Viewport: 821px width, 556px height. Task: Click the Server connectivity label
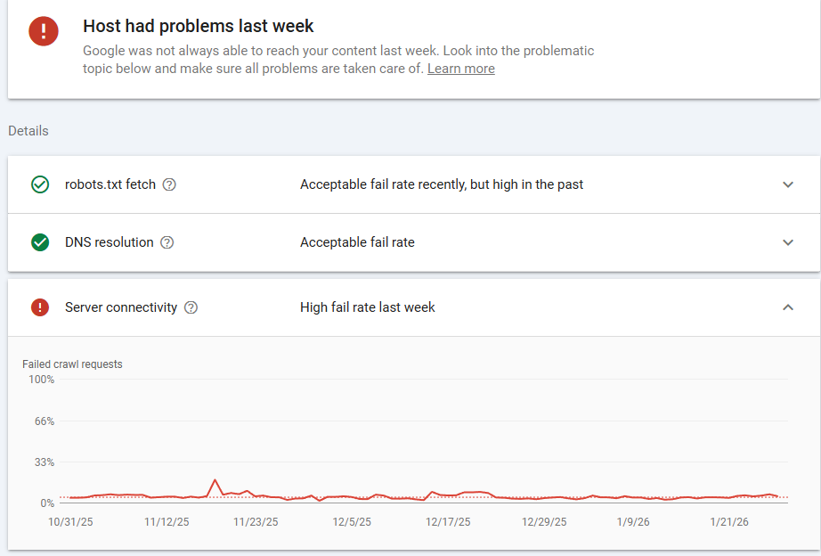click(121, 307)
